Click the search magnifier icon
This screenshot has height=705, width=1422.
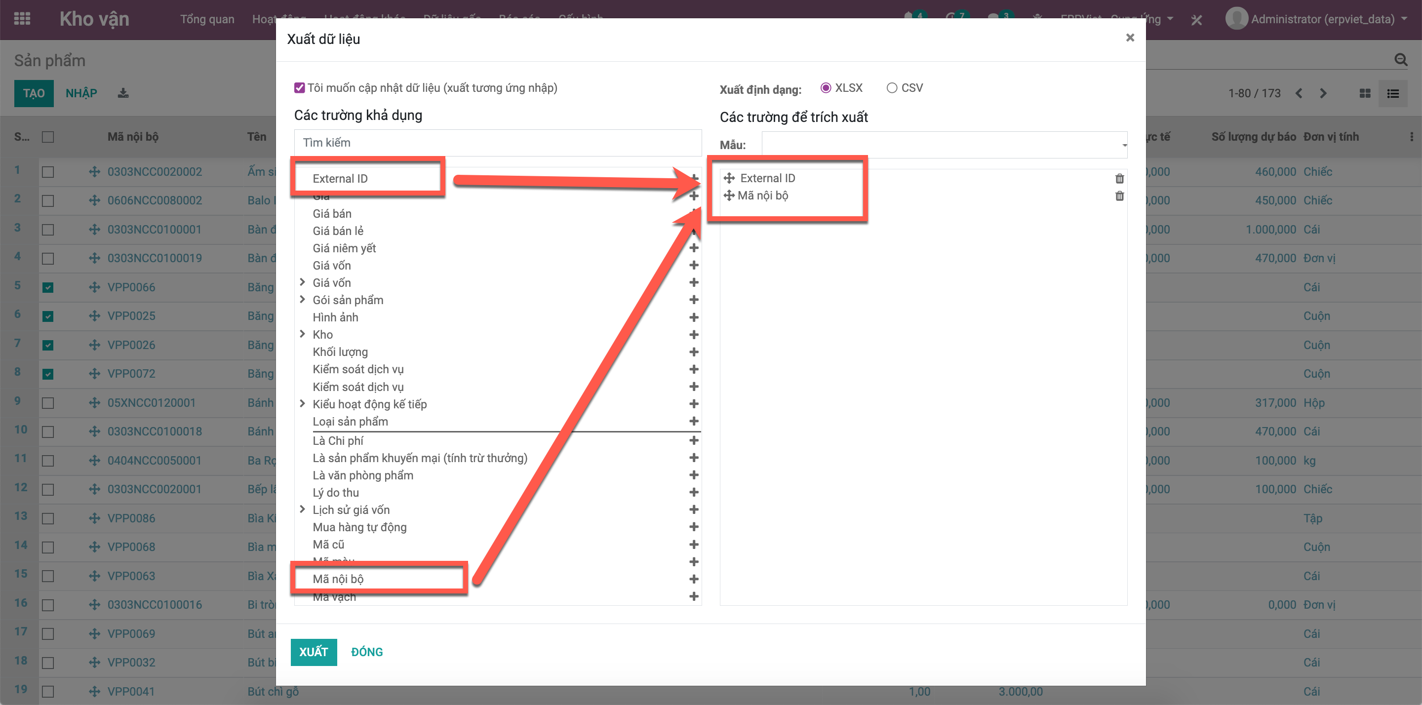tap(1400, 60)
